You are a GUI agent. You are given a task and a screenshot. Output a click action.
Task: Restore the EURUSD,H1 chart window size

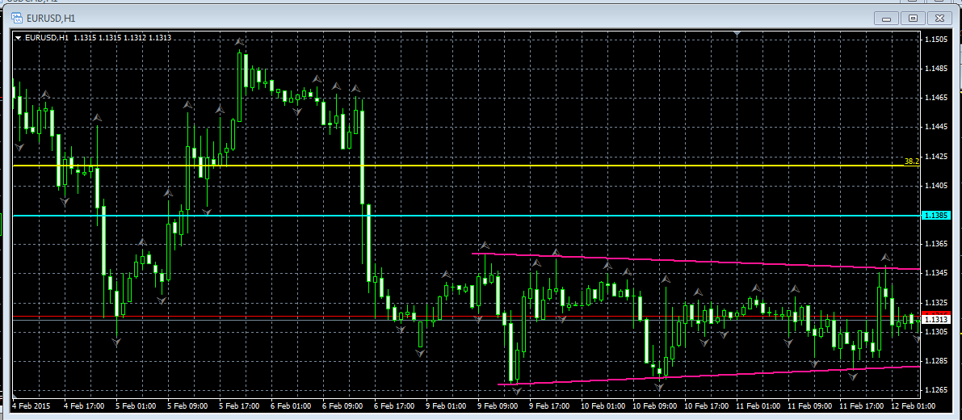914,18
